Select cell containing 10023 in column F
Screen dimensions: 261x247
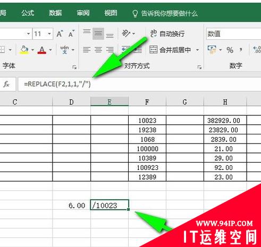click(147, 121)
